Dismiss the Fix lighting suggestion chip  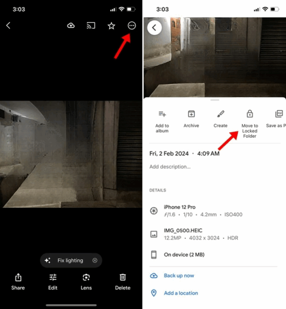click(x=95, y=260)
